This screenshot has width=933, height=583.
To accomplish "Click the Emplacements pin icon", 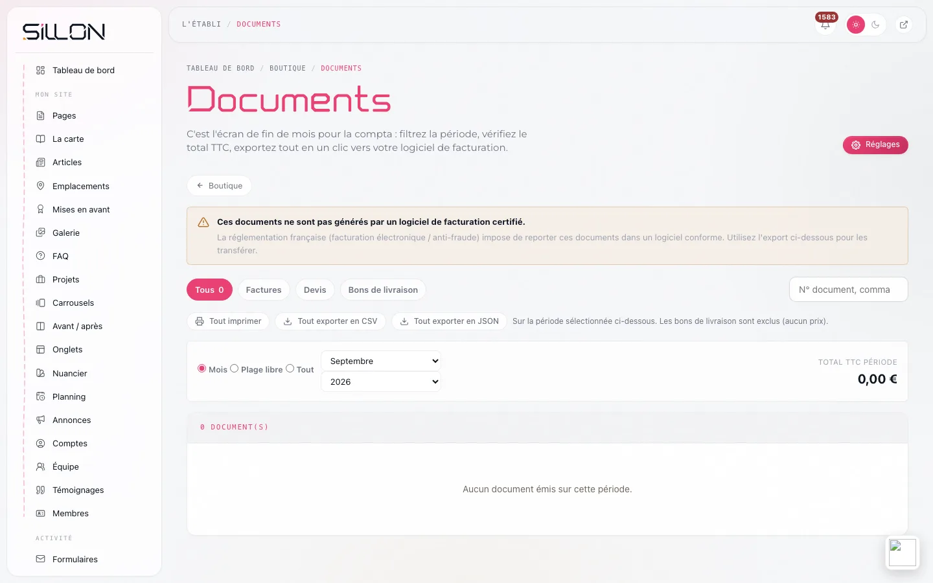I will click(40, 186).
